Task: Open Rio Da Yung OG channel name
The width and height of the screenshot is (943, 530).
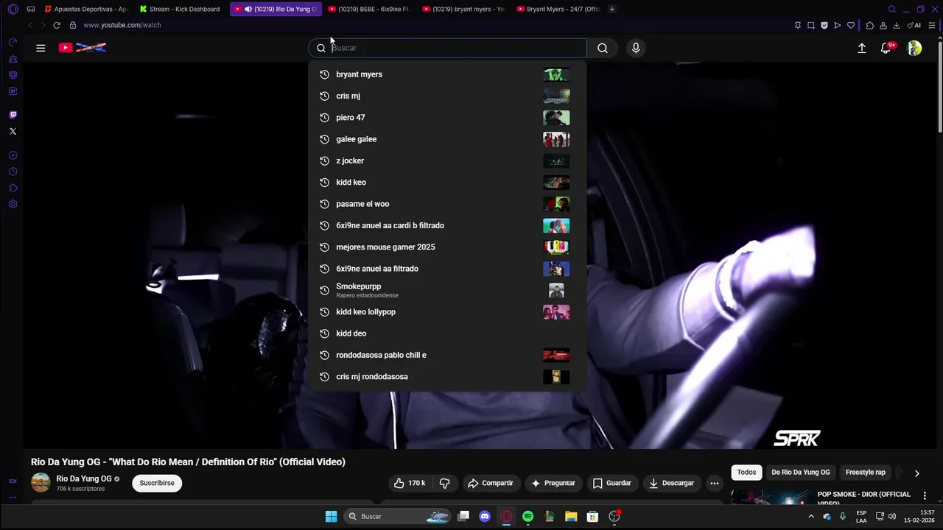Action: click(x=84, y=478)
